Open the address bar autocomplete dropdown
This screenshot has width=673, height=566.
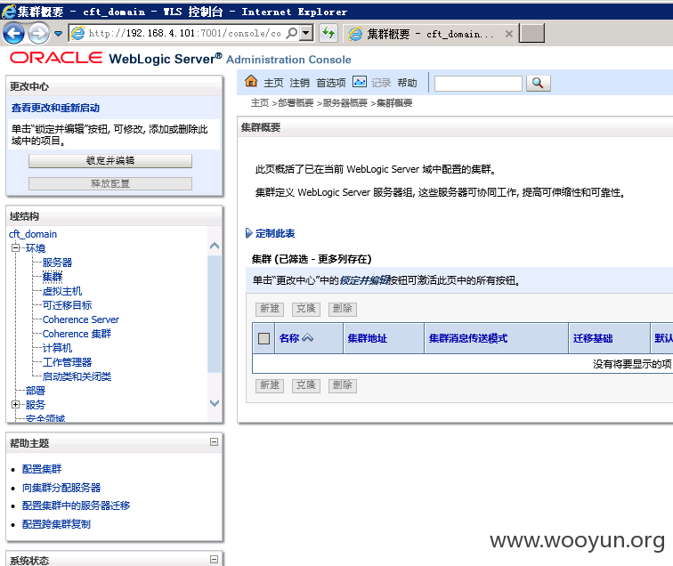click(306, 33)
